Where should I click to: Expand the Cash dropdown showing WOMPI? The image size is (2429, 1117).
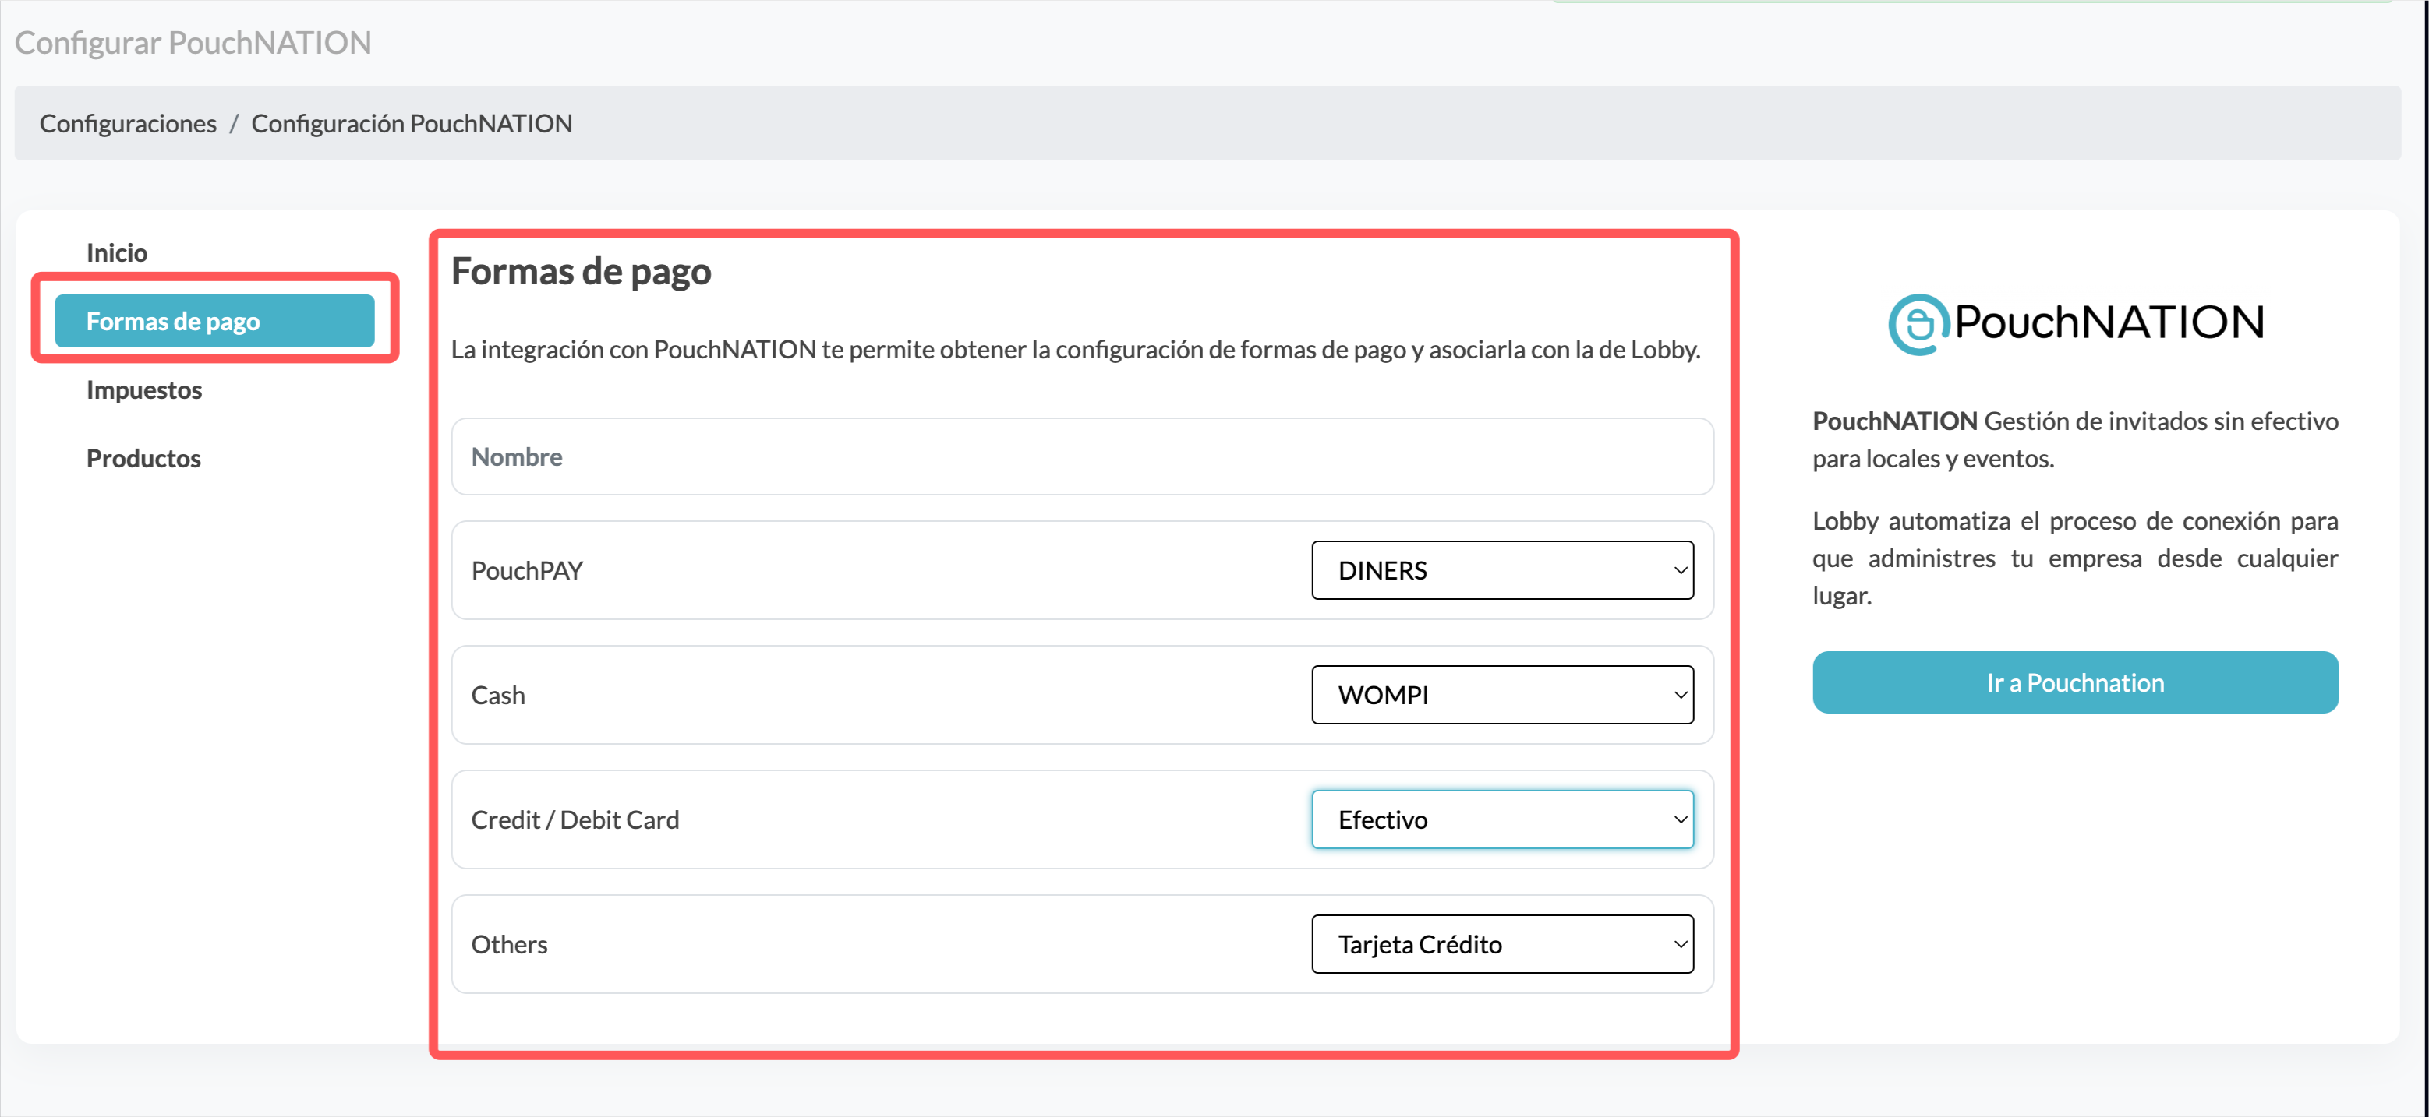[x=1502, y=695]
